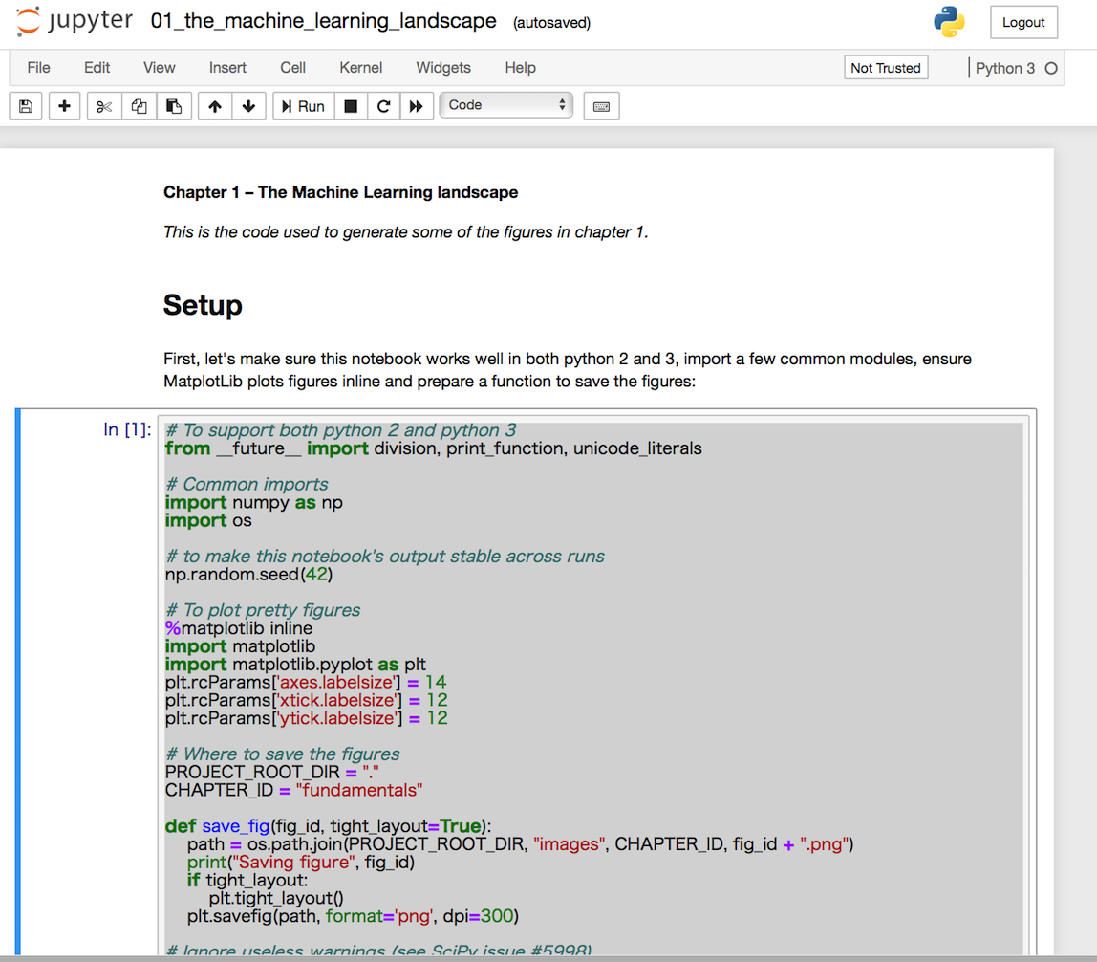
Task: Click the notebook title to rename it
Action: (324, 21)
